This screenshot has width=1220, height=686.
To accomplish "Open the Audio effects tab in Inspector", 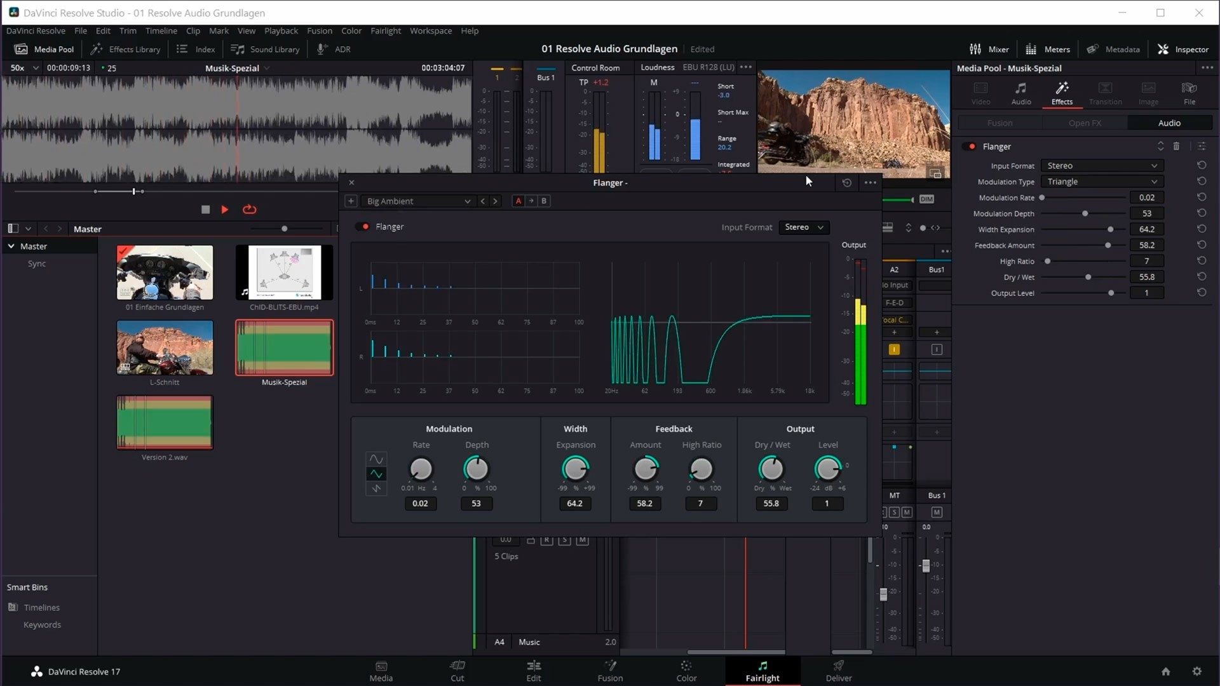I will pyautogui.click(x=1169, y=123).
